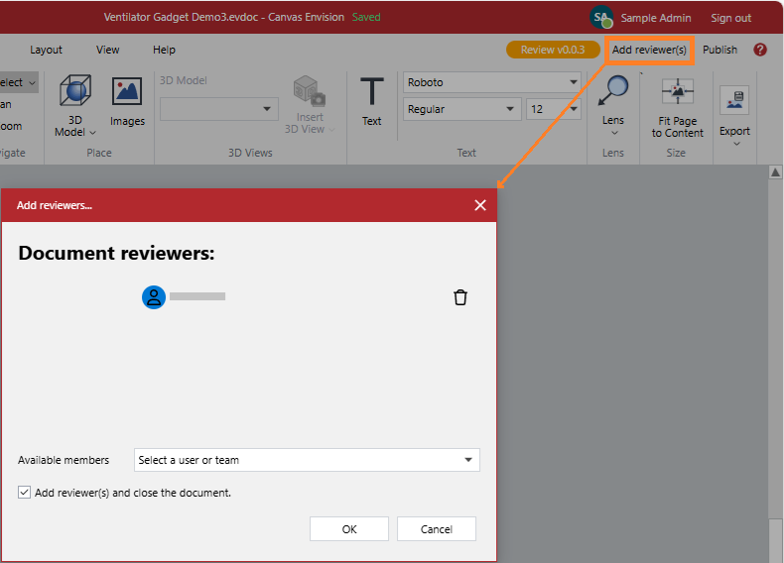Open the red help question mark

click(x=760, y=50)
